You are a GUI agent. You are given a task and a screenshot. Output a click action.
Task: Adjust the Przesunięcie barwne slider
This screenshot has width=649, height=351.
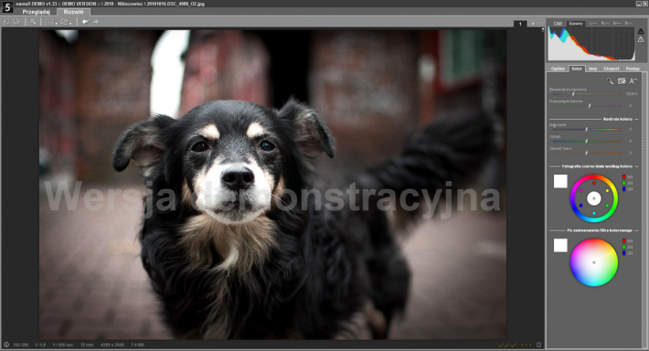[x=587, y=106]
